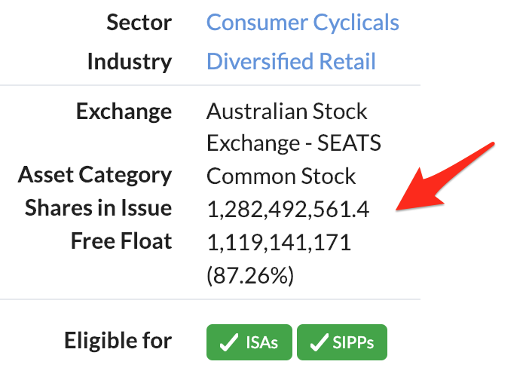526x383 pixels.
Task: Open the Diversified Retail industry link
Action: pyautogui.click(x=291, y=61)
